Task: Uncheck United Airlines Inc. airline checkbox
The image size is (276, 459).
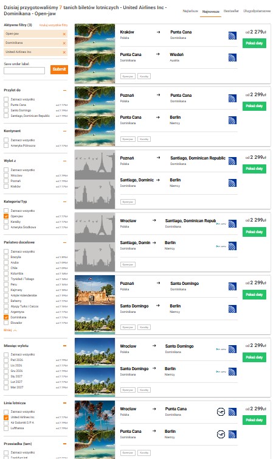Action: click(6, 417)
